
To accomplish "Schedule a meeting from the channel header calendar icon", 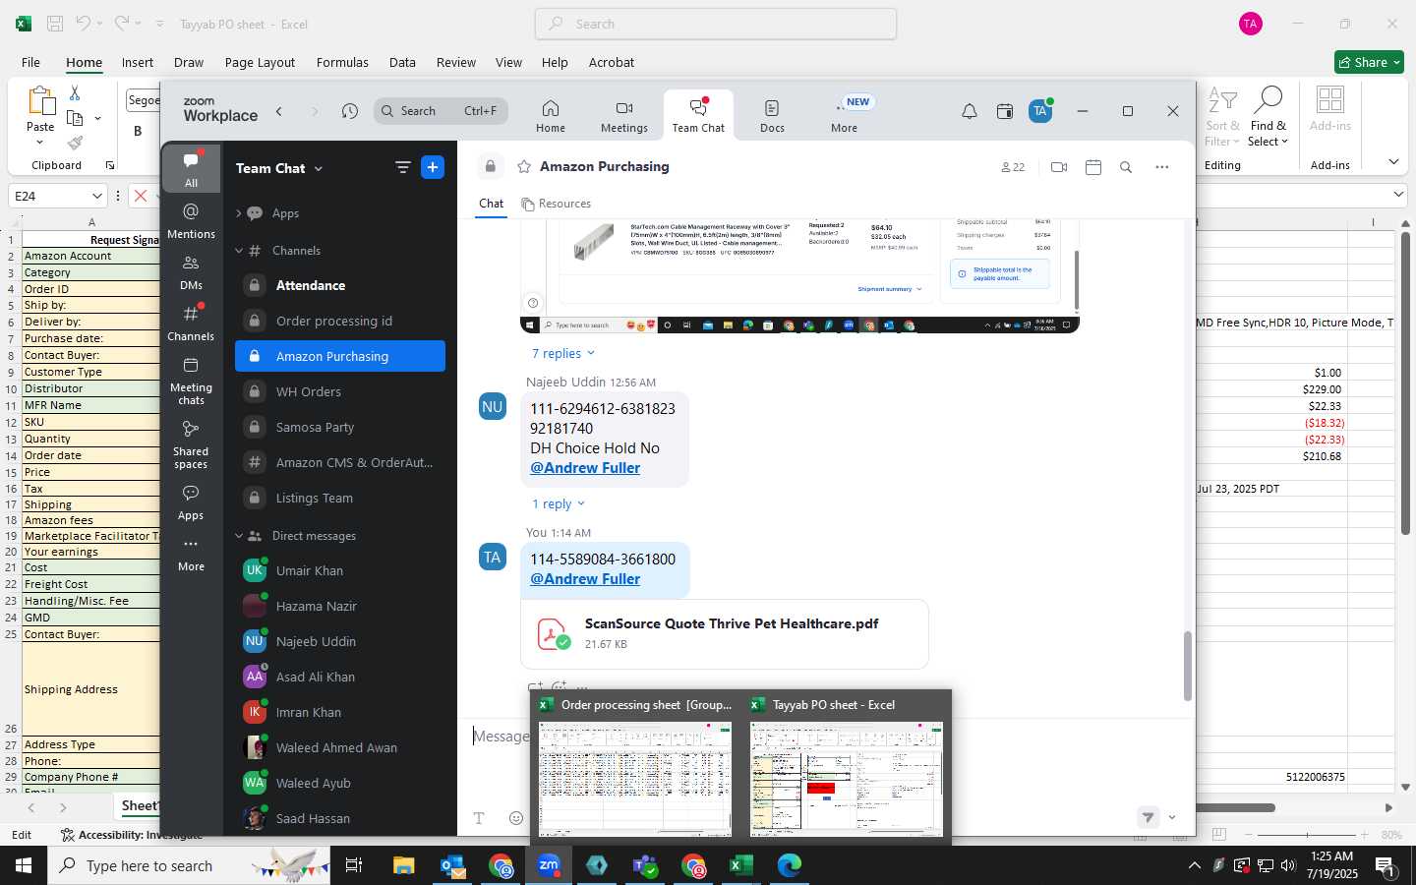I will tap(1093, 167).
